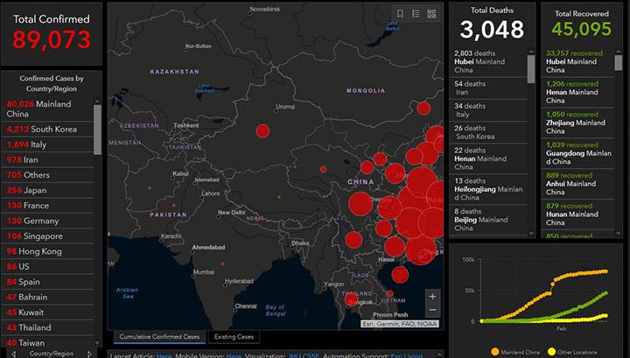The image size is (630, 358).
Task: Zoom out of the map with minus
Action: (x=431, y=311)
